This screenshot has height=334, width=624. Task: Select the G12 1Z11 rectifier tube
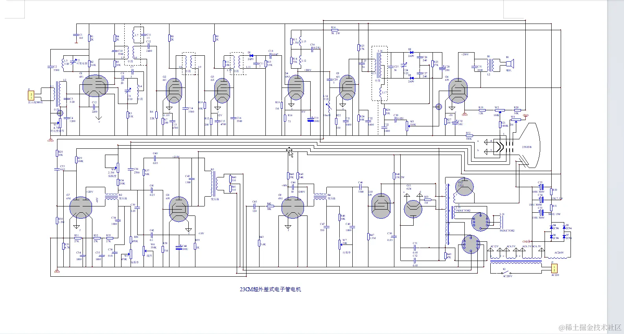[464, 187]
